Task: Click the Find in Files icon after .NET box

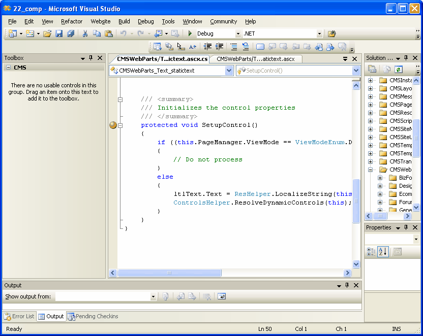Action: (x=331, y=33)
